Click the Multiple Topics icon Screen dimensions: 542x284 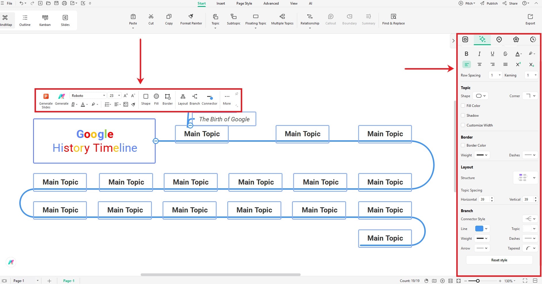point(282,17)
